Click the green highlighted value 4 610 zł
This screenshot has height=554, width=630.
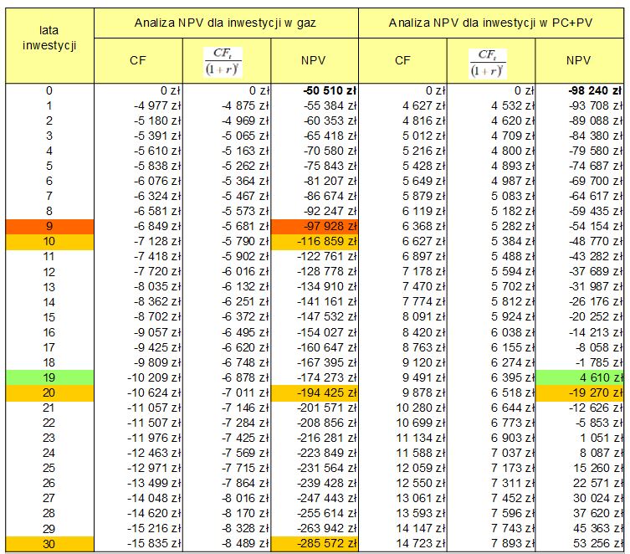tap(580, 377)
